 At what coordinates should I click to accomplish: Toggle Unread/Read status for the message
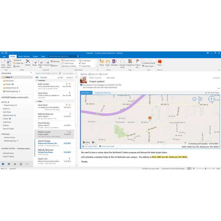(x=122, y=63)
